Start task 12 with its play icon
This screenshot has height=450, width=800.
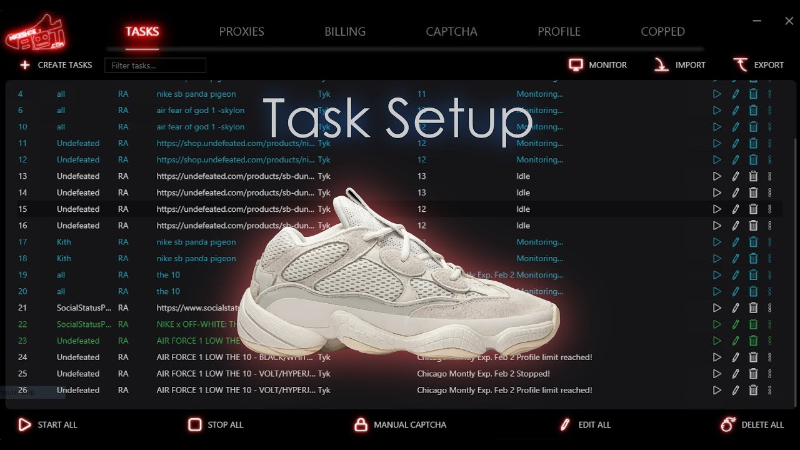(717, 160)
